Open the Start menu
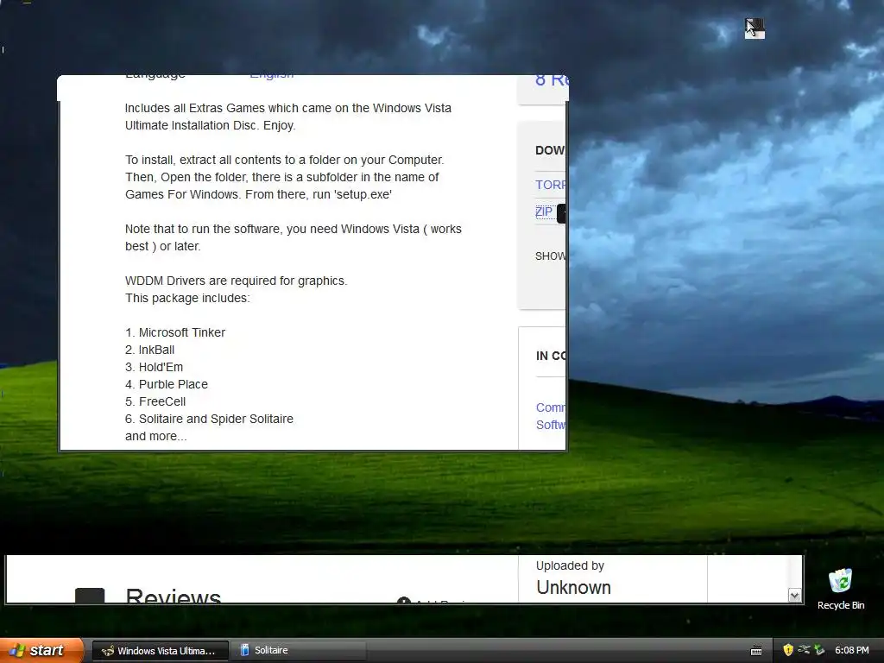This screenshot has height=663, width=884. 41,650
